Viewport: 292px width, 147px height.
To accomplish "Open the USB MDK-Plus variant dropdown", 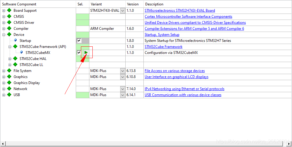I will tap(123, 95).
